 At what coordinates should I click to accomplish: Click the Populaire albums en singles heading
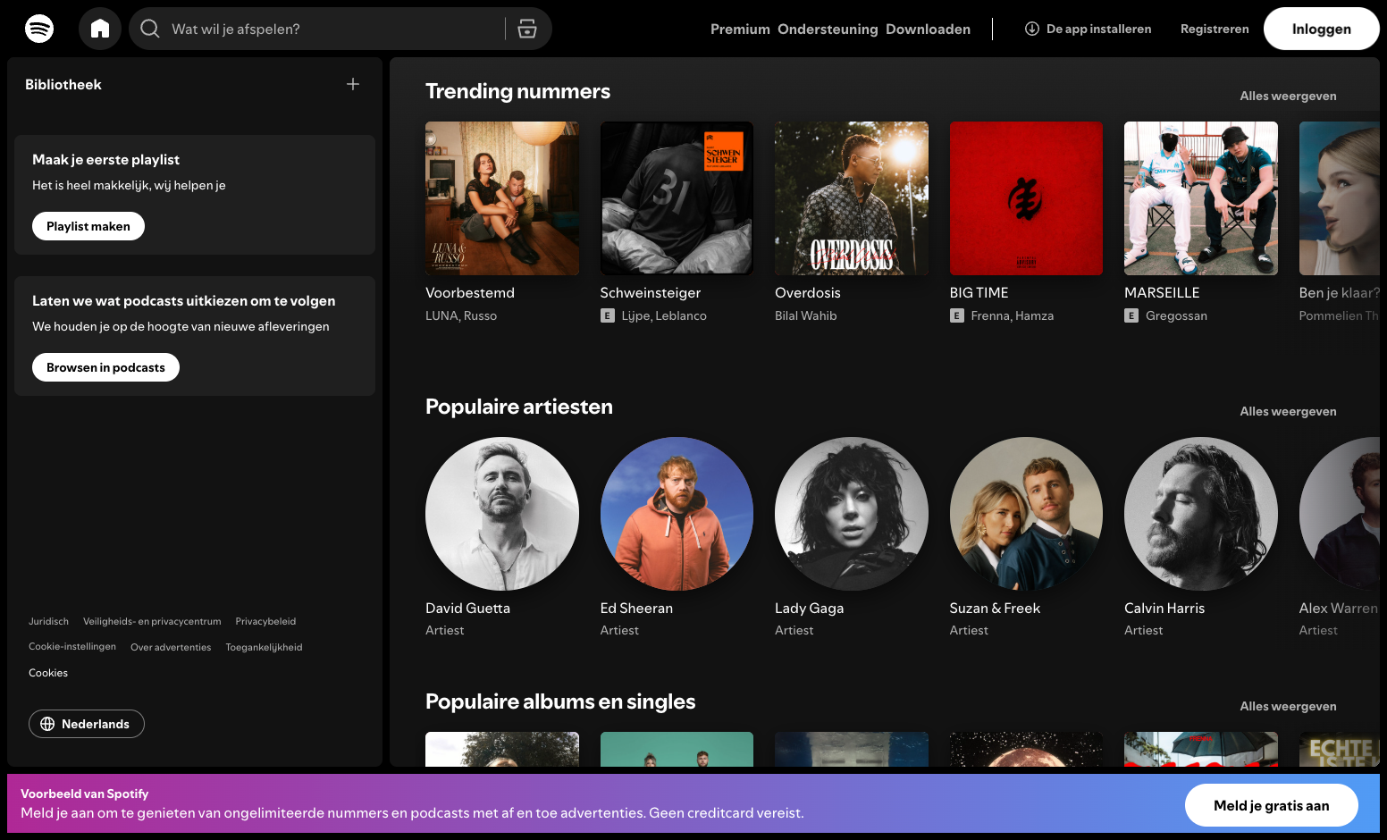[560, 701]
